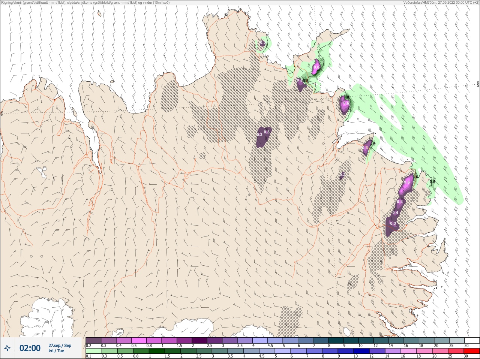
Task: Click the map title text starting 'Rigning/skúrir'
Action: click(85, 2)
